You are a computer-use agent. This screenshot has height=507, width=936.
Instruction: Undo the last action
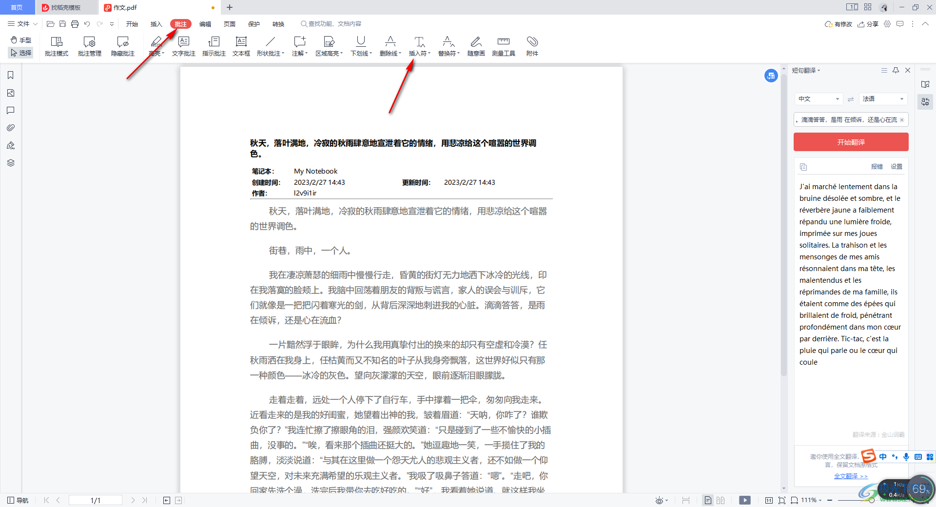click(x=87, y=24)
